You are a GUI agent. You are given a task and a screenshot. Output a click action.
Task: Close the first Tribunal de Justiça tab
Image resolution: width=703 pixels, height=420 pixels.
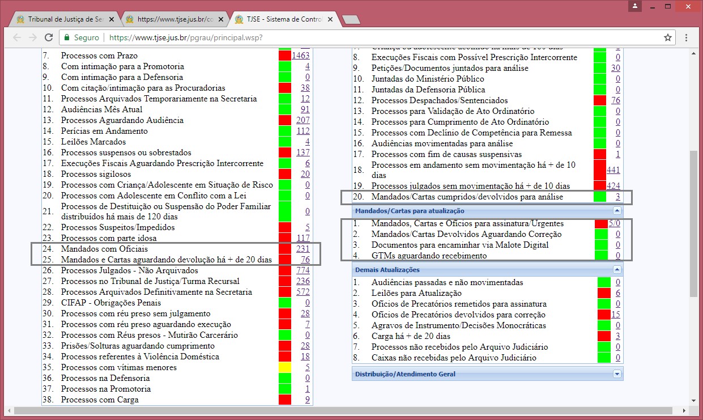coord(112,19)
